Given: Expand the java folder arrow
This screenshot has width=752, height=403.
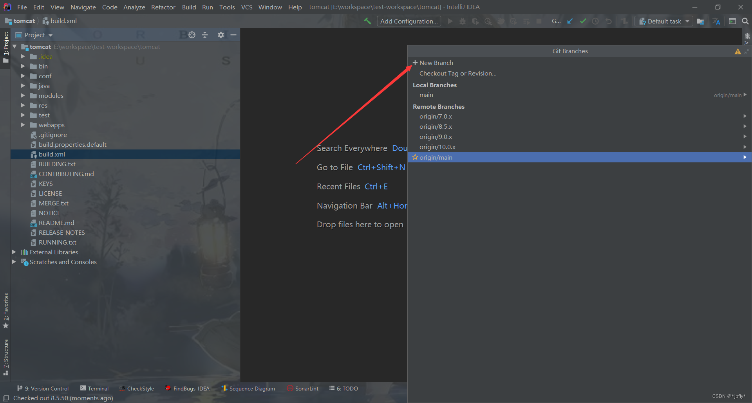Looking at the screenshot, I should click(23, 86).
